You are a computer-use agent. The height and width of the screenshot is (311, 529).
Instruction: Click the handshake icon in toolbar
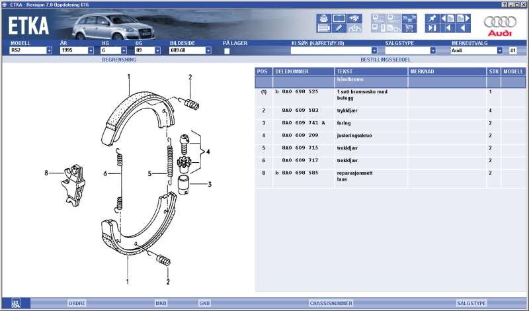pyautogui.click(x=355, y=18)
